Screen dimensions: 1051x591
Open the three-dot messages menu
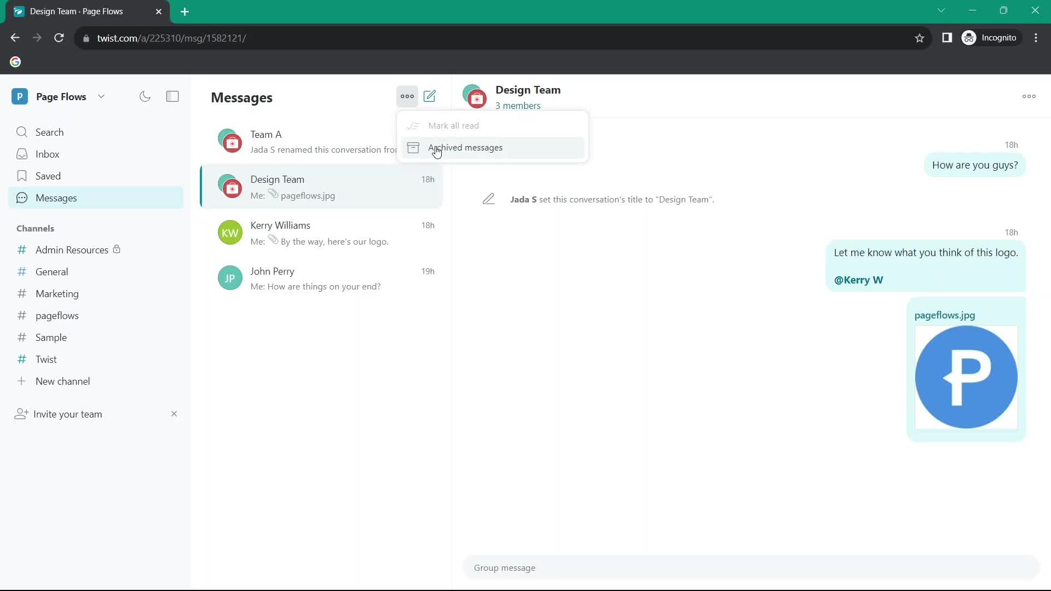[407, 95]
